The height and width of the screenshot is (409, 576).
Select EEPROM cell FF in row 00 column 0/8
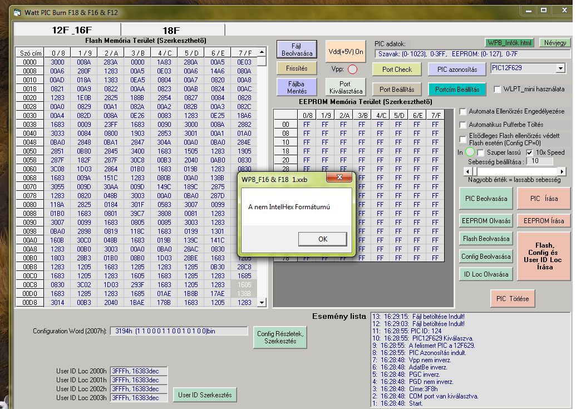[307, 125]
